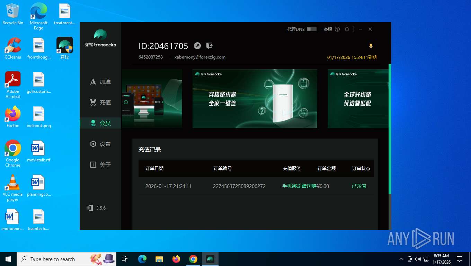
Task: Close the transocks window
Action: pos(370,29)
